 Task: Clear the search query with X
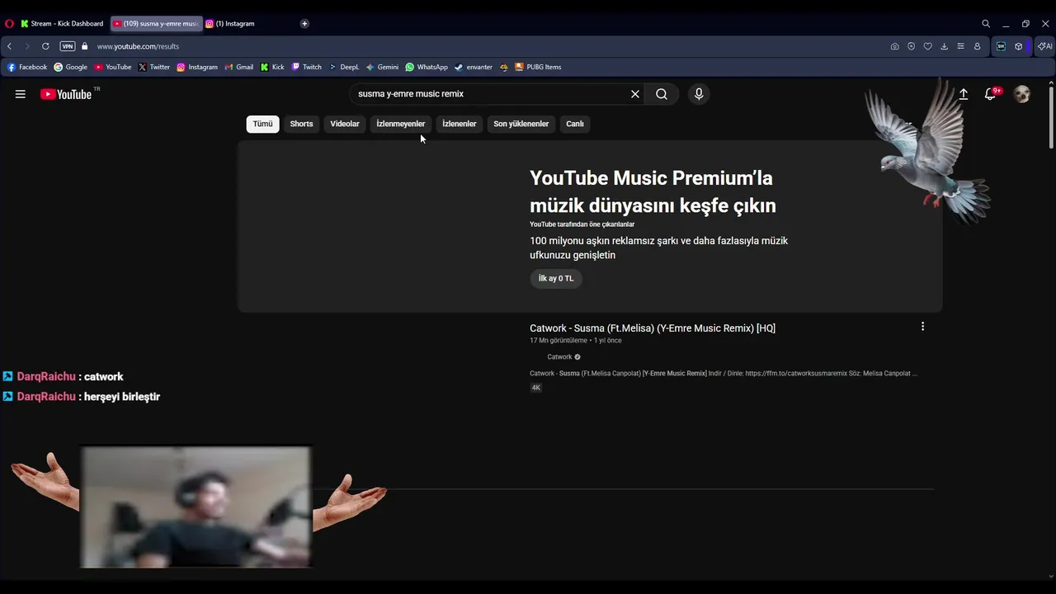point(635,94)
